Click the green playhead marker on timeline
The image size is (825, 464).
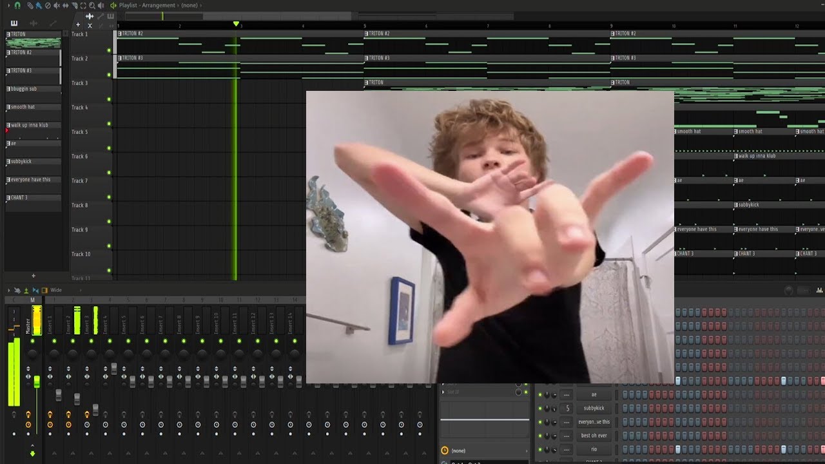tap(236, 24)
